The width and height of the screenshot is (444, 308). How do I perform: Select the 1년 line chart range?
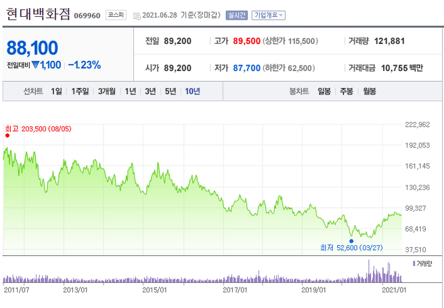click(130, 91)
